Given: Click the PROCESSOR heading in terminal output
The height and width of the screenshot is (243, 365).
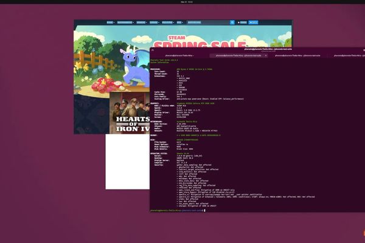Looking at the screenshot, I should [x=155, y=69].
